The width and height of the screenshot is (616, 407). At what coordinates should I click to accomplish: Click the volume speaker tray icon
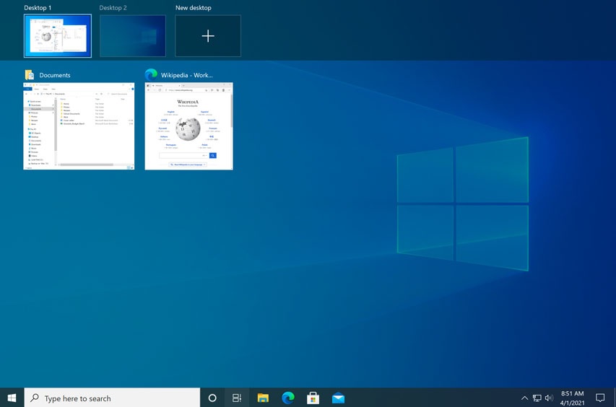click(549, 398)
